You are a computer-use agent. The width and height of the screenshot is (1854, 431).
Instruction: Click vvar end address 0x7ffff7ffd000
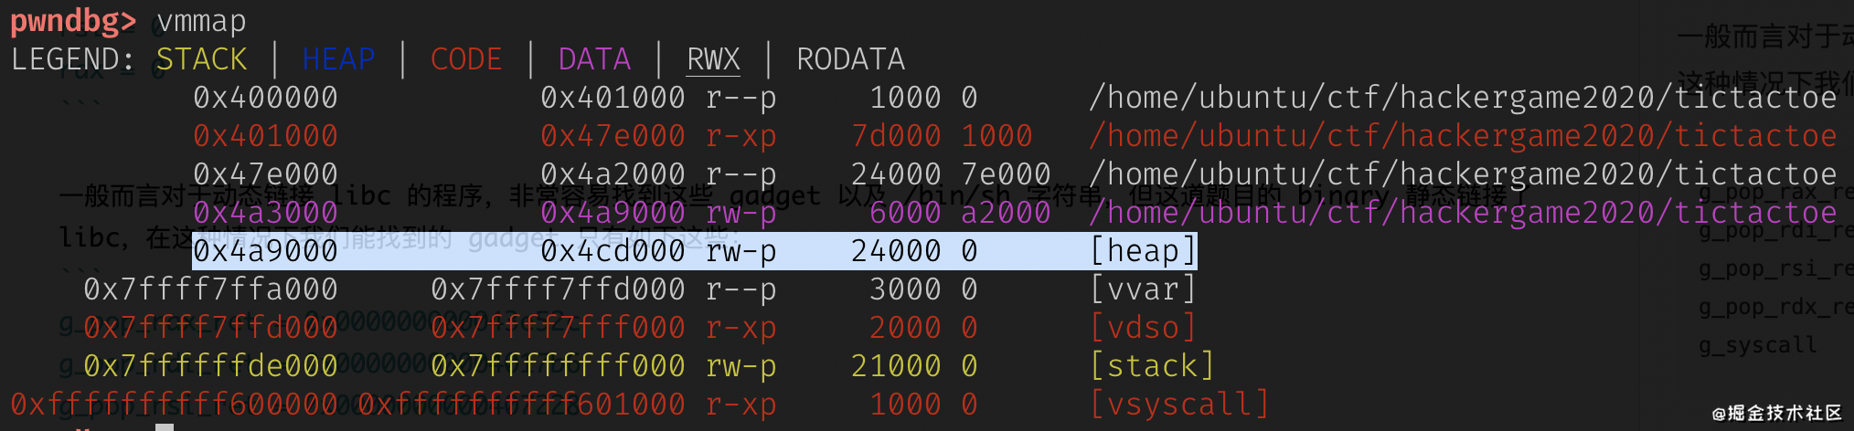[x=558, y=289]
